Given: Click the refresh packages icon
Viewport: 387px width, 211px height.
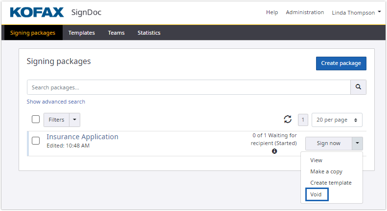Looking at the screenshot, I should 288,120.
